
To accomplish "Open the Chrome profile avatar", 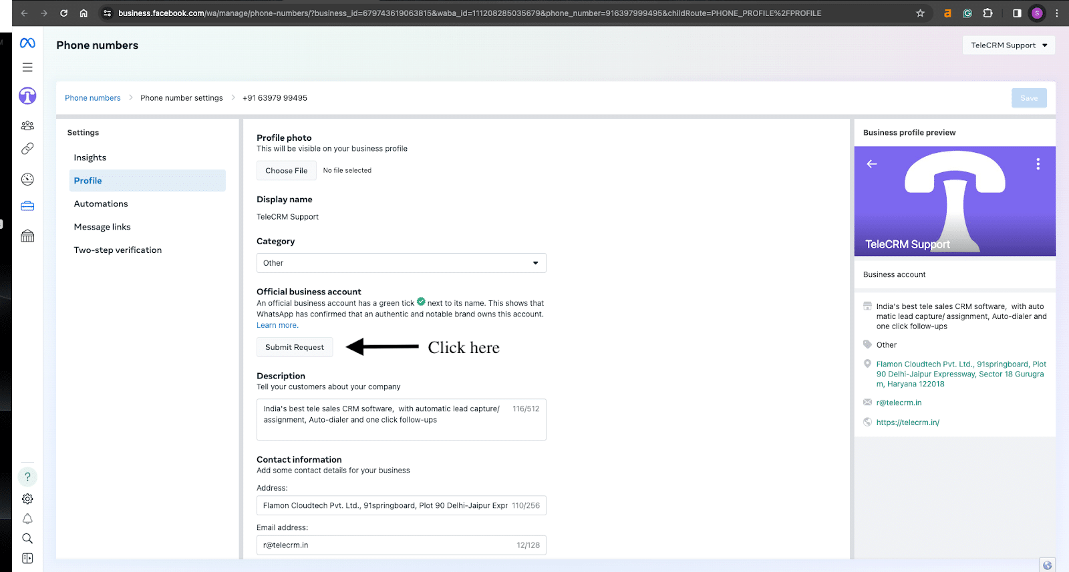I will [1037, 13].
